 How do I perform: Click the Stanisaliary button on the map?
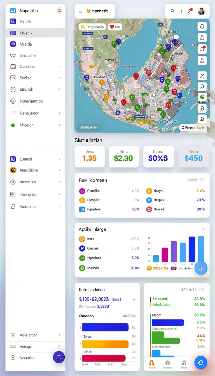click(89, 127)
